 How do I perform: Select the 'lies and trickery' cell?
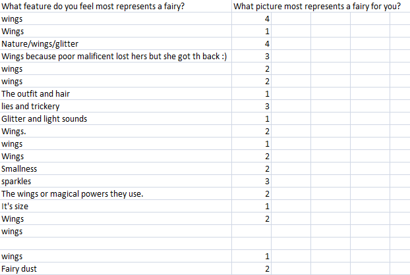pos(115,106)
